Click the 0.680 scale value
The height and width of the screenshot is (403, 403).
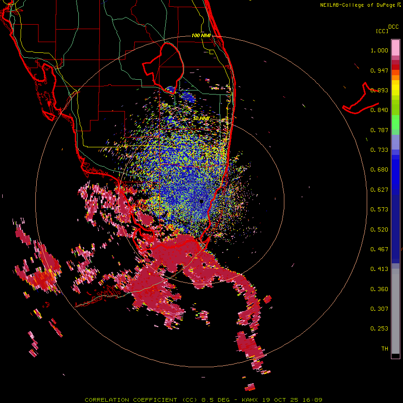click(379, 170)
